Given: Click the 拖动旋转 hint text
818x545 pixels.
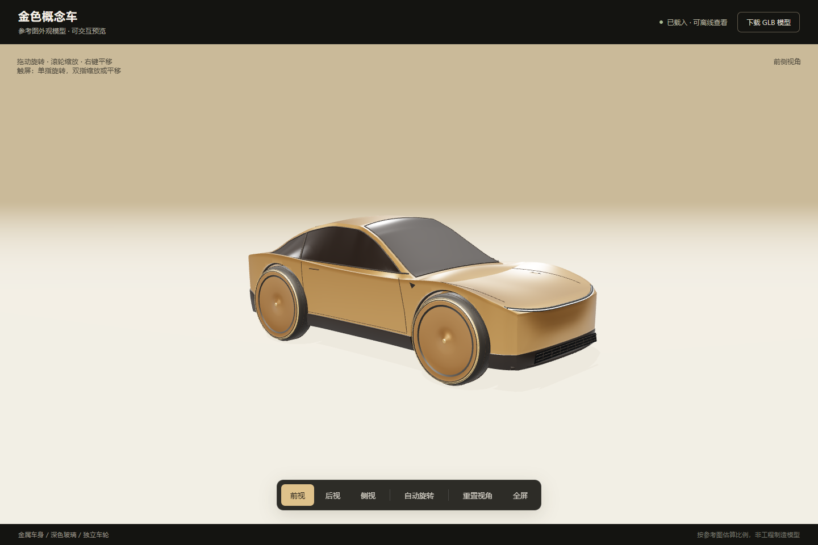Looking at the screenshot, I should pos(31,61).
